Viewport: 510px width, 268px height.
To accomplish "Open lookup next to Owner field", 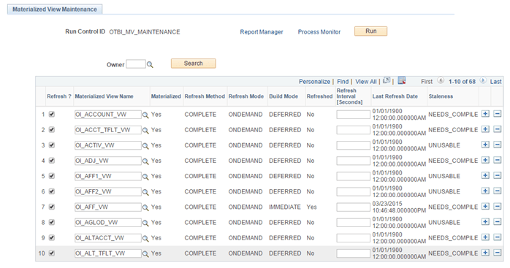I will (x=150, y=65).
